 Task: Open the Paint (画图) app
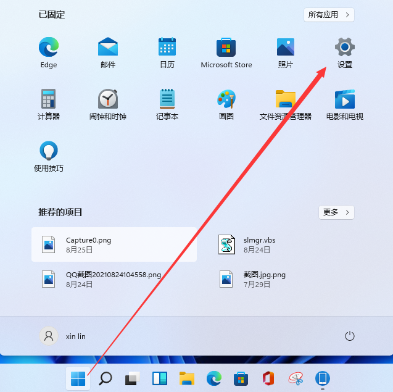[x=226, y=99]
